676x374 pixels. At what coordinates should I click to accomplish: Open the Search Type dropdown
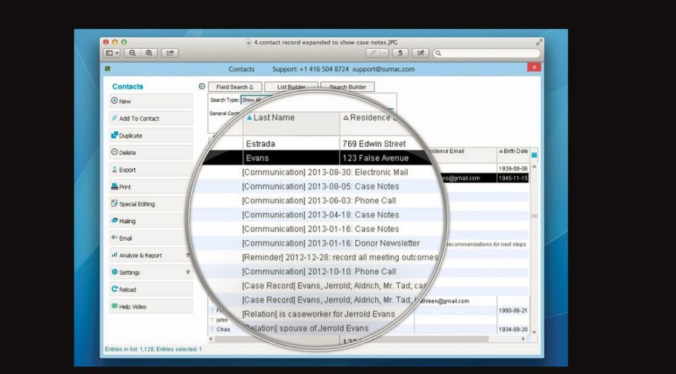pos(251,100)
